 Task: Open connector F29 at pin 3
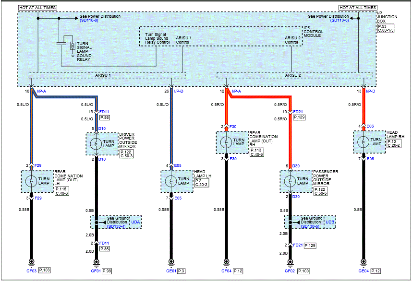[x=38, y=198]
